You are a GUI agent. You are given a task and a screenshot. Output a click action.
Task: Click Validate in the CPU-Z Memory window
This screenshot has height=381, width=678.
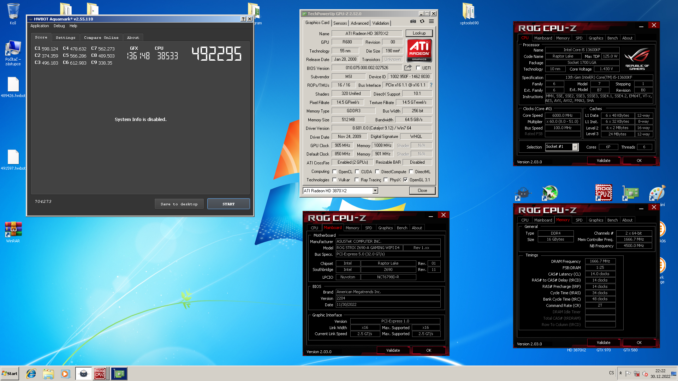click(603, 343)
